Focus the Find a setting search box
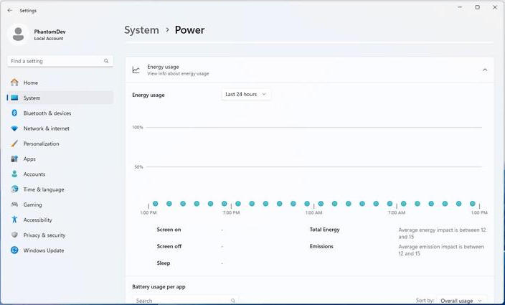This screenshot has height=305, width=505. 60,61
